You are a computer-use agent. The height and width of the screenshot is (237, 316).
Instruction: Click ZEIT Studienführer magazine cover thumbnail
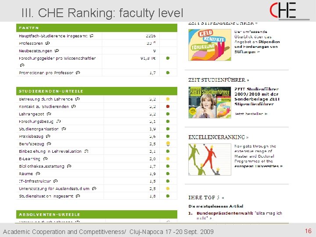coord(210,102)
